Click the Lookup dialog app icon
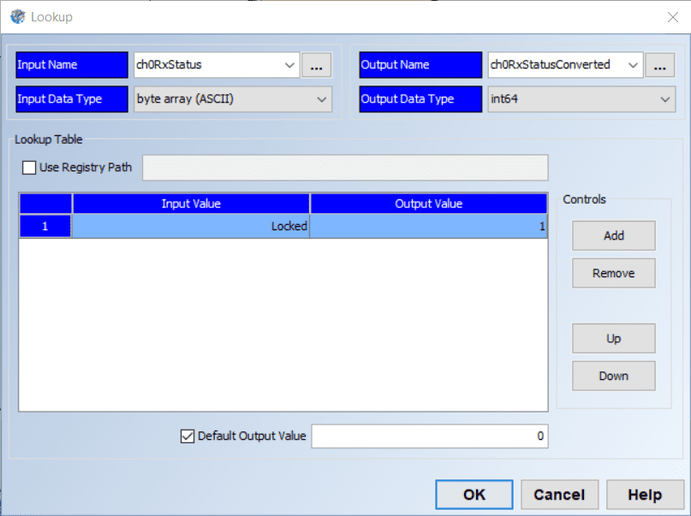Viewport: 691px width, 516px height. 18,17
